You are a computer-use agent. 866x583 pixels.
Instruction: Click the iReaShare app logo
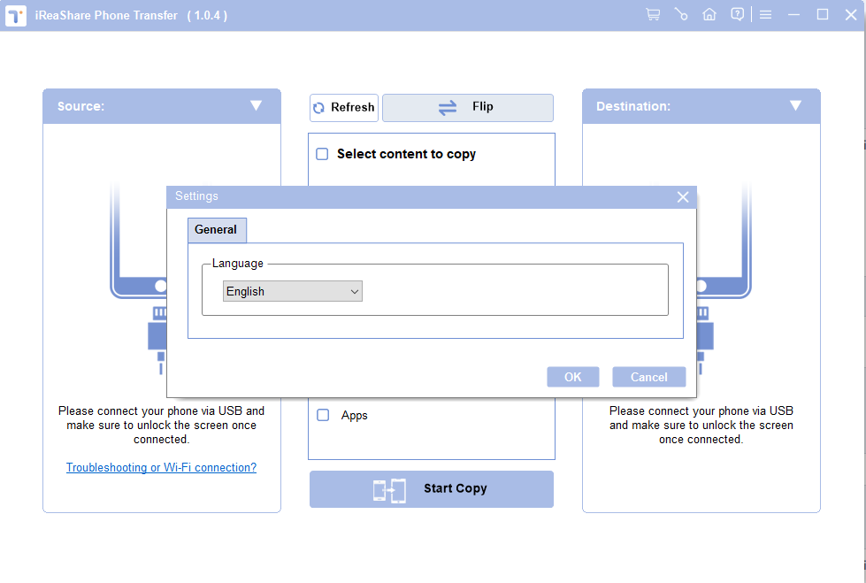tap(15, 15)
